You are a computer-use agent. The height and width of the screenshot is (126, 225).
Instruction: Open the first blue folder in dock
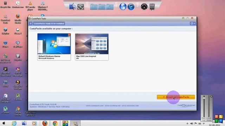(x=94, y=7)
